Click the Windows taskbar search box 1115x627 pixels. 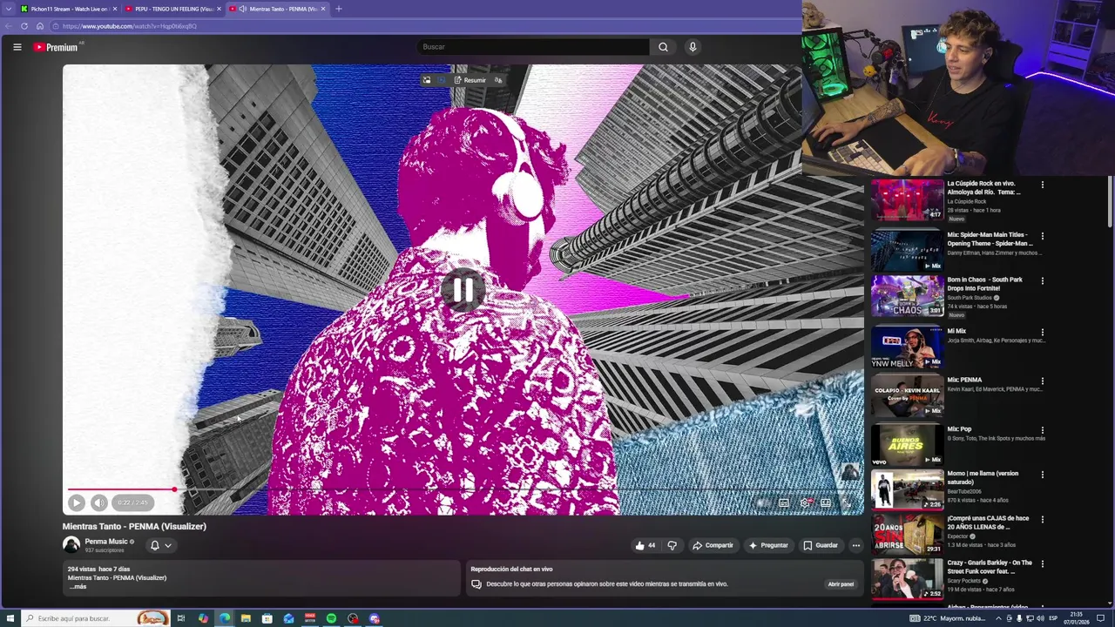(x=96, y=618)
